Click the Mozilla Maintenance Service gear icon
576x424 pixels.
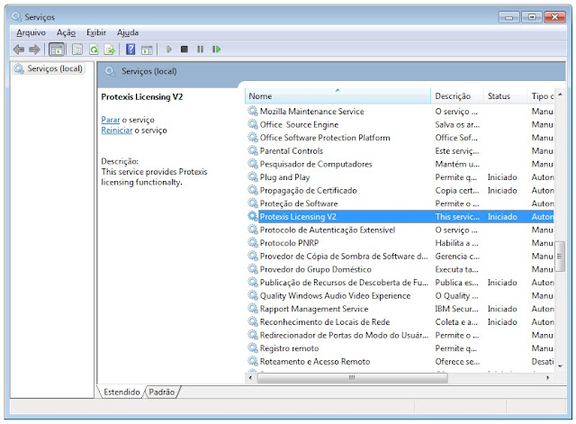coord(253,111)
